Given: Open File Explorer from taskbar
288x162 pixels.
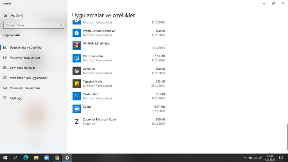Looking at the screenshot, I should (36, 158).
